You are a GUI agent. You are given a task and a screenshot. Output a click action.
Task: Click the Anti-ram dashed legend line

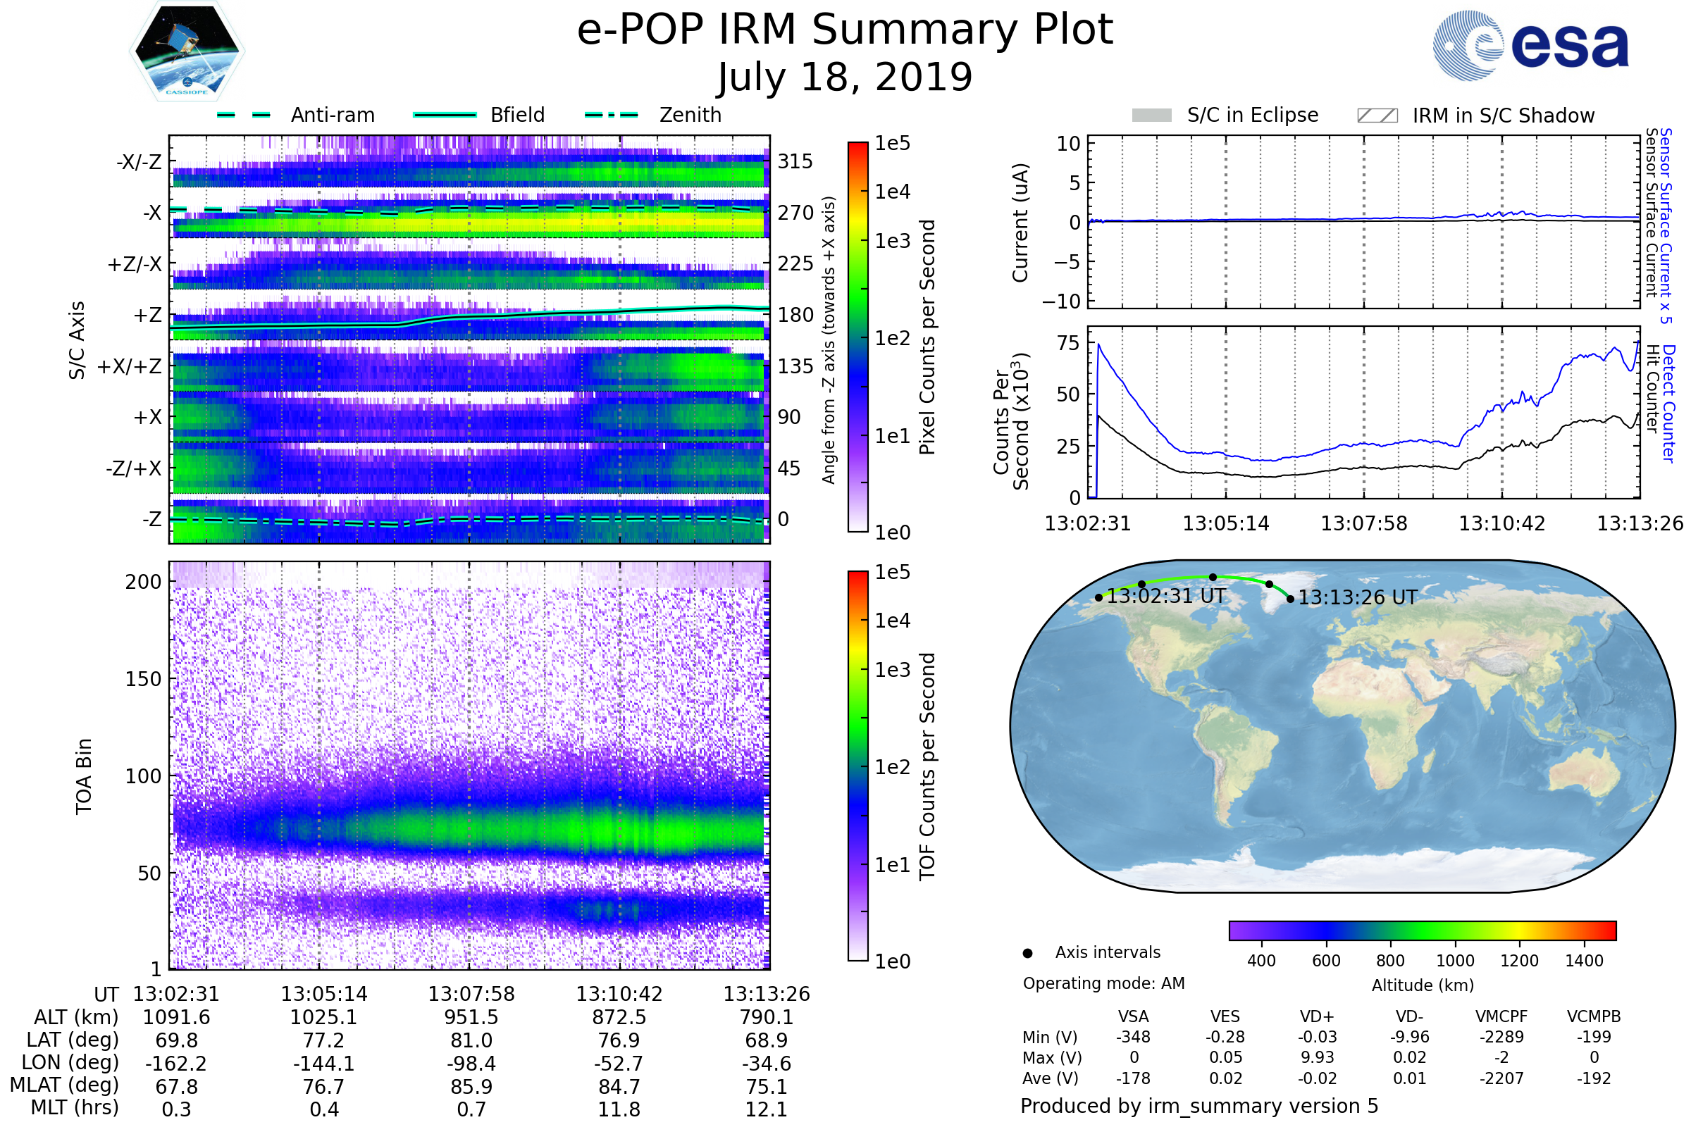tap(244, 115)
